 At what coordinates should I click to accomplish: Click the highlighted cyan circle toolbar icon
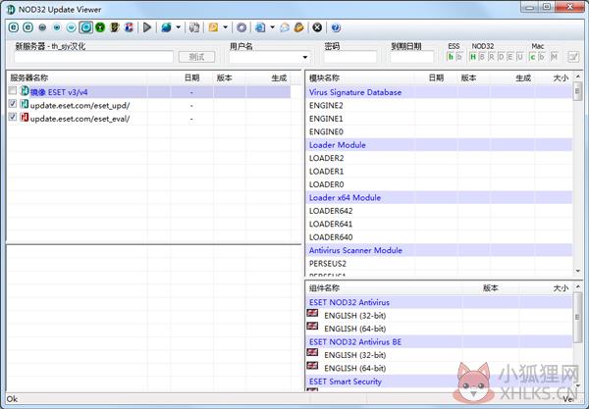point(86,27)
